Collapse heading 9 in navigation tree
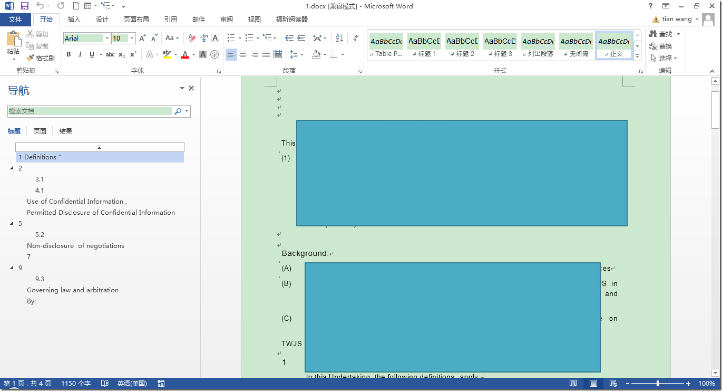The image size is (722, 391). 12,268
